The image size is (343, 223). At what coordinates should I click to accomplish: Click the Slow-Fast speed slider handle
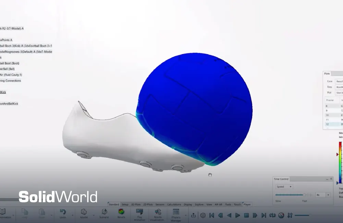(x=304, y=195)
